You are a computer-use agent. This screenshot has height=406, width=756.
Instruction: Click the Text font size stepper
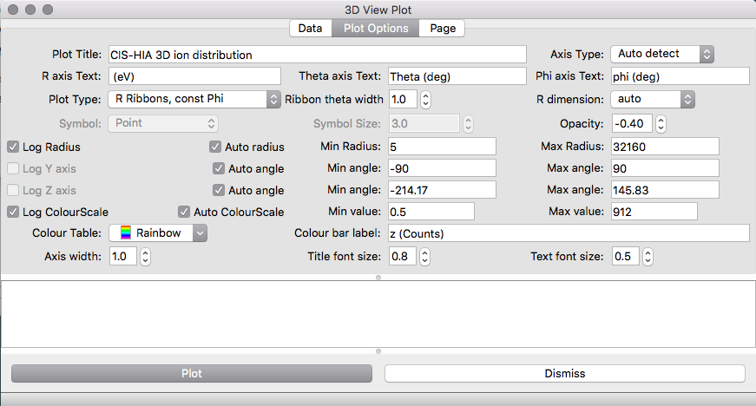click(x=648, y=257)
